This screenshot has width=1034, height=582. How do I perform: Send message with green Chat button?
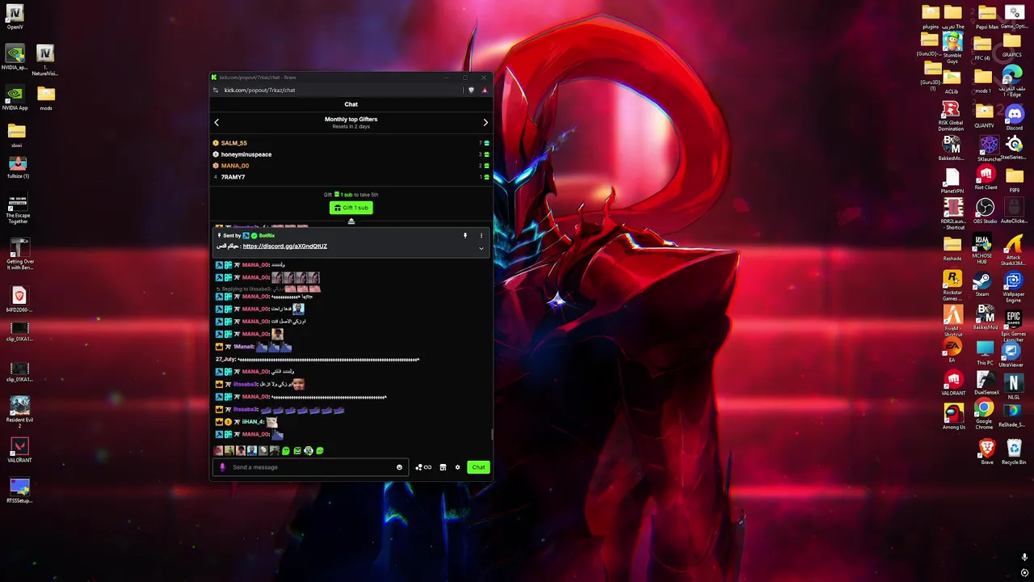click(479, 467)
